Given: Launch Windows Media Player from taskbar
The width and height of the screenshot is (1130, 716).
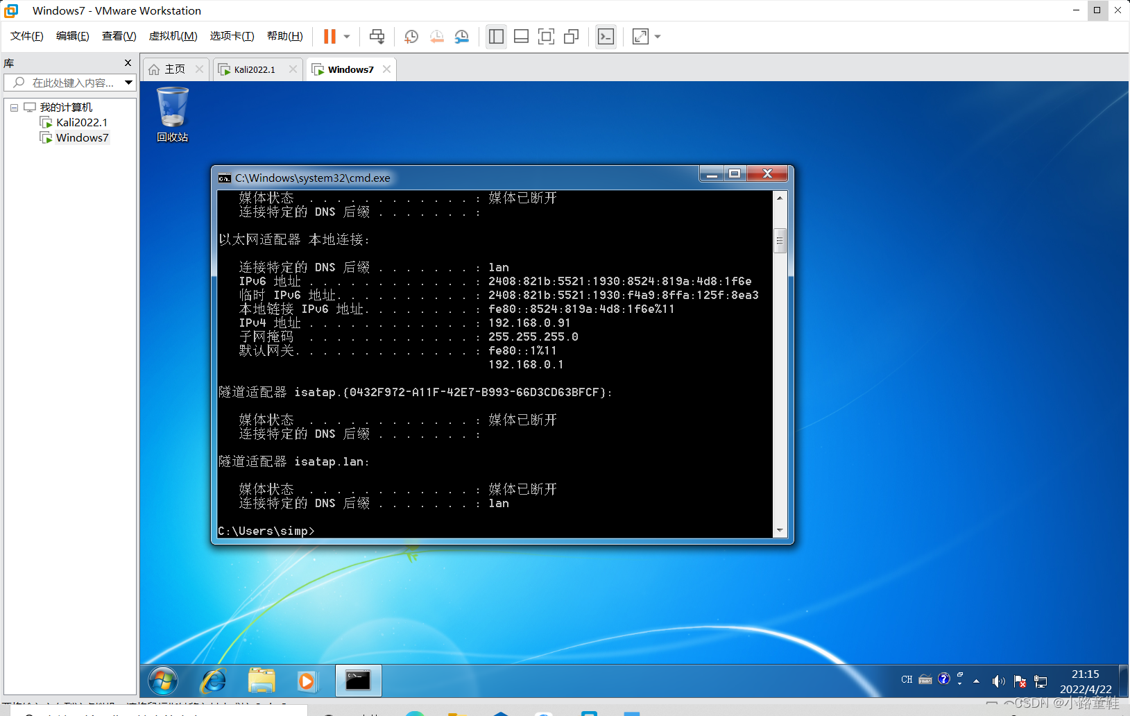Looking at the screenshot, I should [x=306, y=681].
